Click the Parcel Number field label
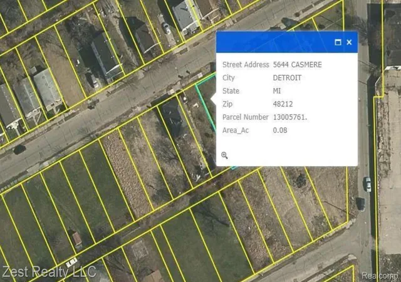401x282 pixels. (245, 117)
